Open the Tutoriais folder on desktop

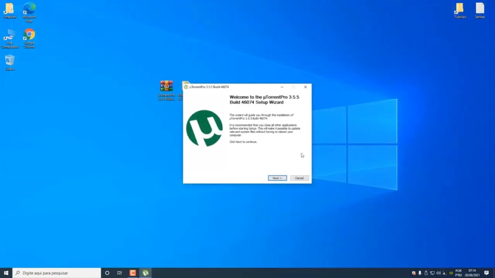pos(460,11)
